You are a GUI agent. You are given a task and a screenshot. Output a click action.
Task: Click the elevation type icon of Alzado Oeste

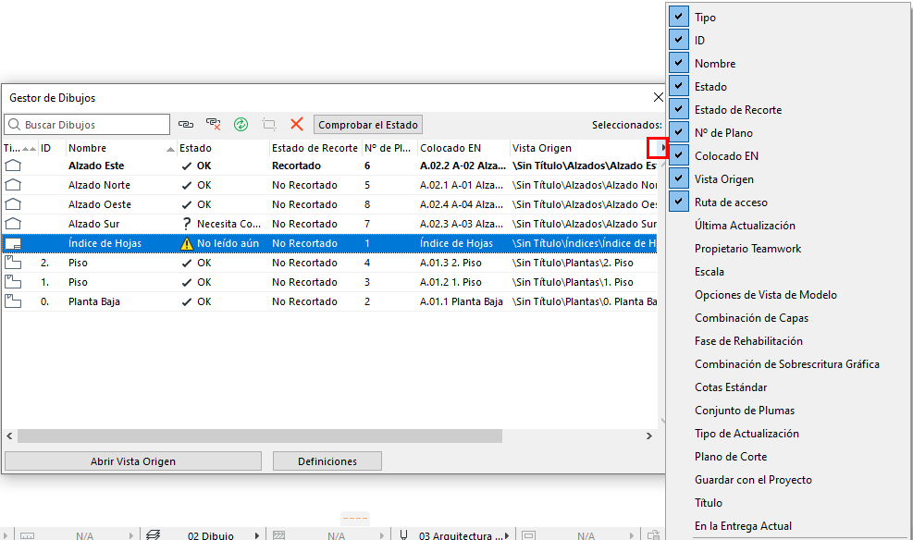click(13, 204)
